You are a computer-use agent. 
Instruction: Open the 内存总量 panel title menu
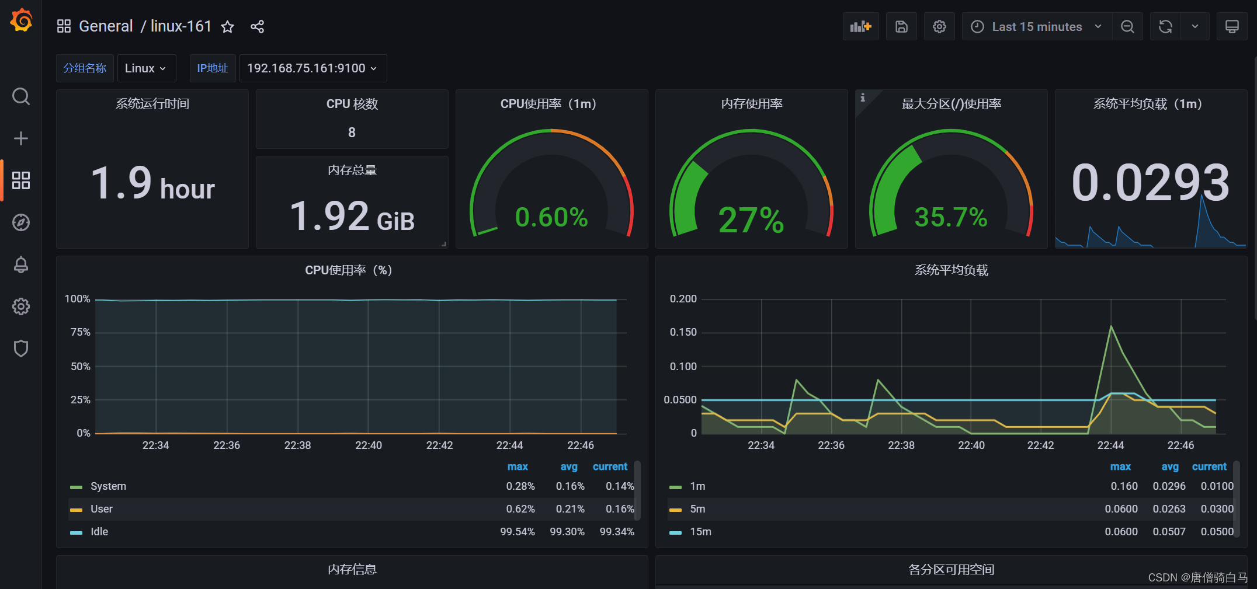pos(352,170)
